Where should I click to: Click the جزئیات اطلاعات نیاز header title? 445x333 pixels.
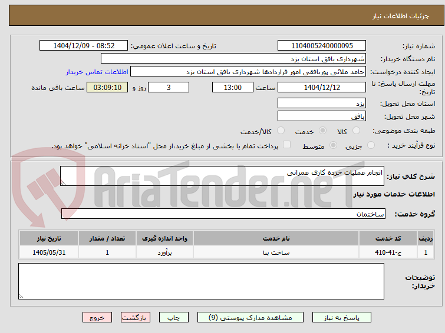click(400, 16)
